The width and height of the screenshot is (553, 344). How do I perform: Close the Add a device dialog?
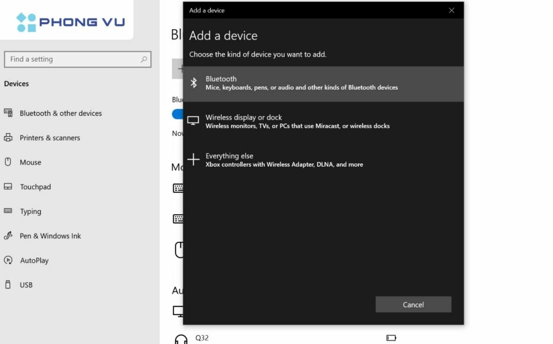(452, 10)
